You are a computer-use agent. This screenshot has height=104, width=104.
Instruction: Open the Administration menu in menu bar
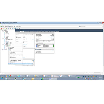pos(11,25)
